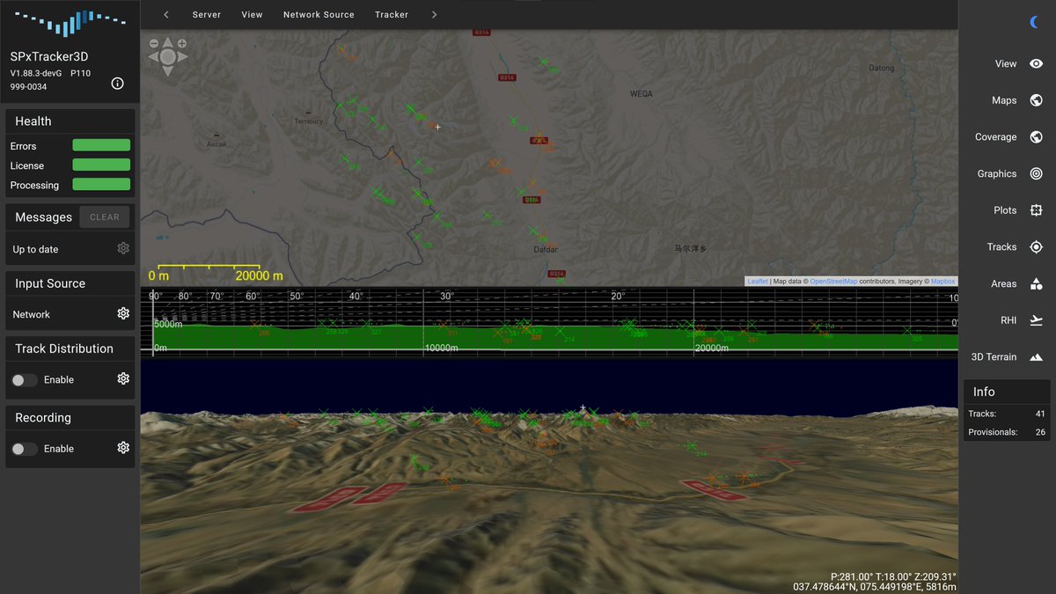Click the SPxTracker3D title text
Image resolution: width=1056 pixels, height=594 pixels.
coord(49,56)
